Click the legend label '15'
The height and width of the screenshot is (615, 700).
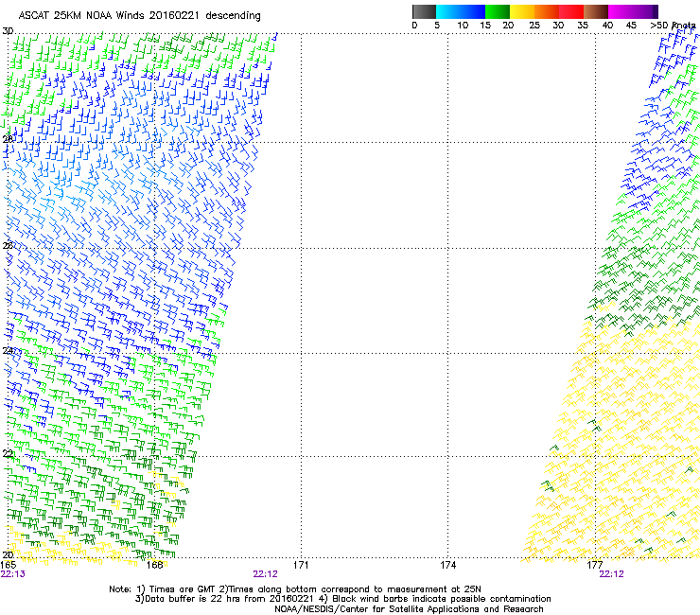485,26
